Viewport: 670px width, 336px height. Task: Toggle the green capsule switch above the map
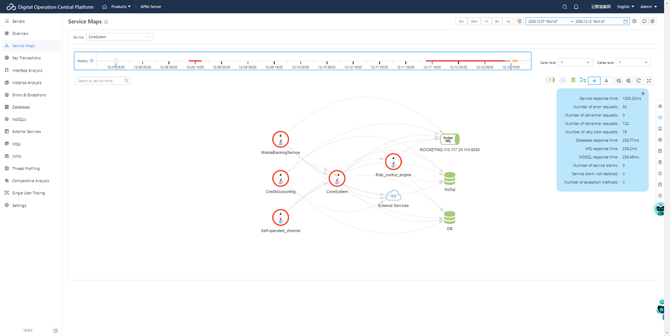point(550,80)
